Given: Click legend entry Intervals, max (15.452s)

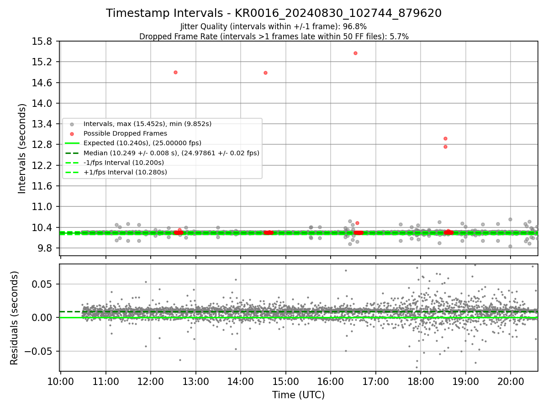Looking at the screenshot, I should coord(148,124).
